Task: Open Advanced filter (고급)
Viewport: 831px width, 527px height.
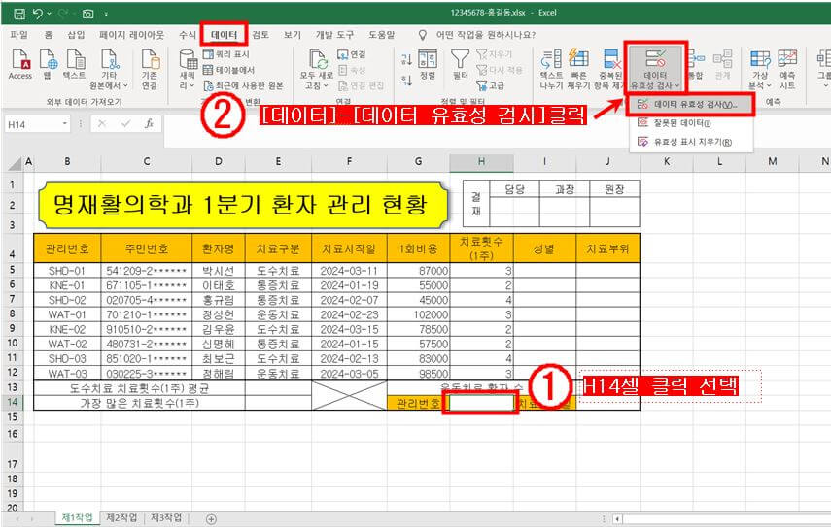Action: [490, 85]
